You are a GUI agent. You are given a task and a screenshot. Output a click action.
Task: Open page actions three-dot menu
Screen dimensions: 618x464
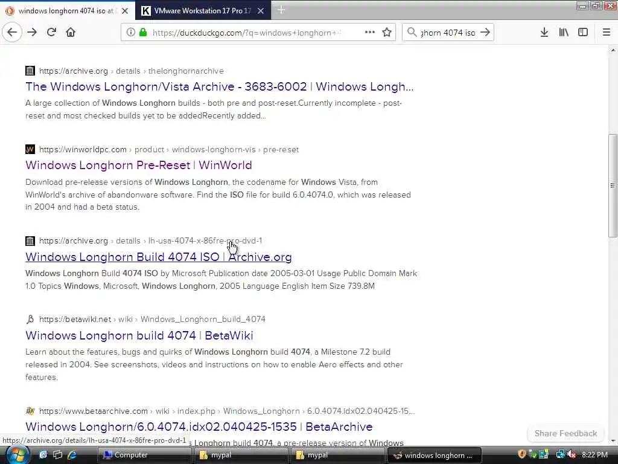[x=370, y=33]
